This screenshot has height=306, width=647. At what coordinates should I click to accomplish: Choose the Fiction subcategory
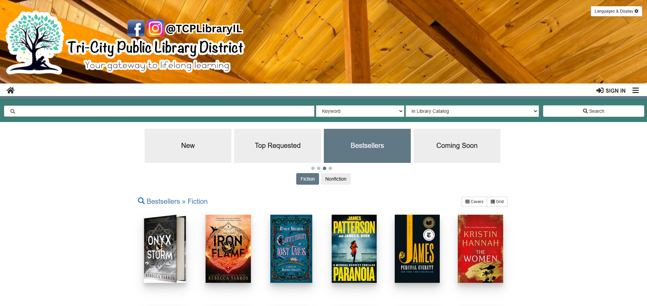pos(307,179)
